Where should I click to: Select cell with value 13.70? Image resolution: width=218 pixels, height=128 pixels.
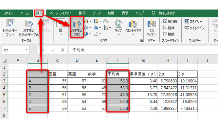click(143, 95)
